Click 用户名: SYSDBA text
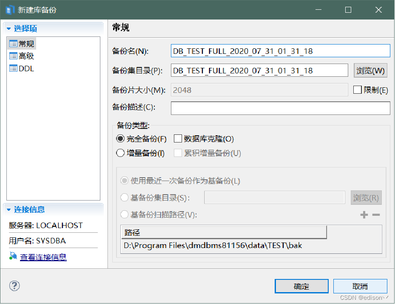This screenshot has width=395, height=304. pos(37,241)
